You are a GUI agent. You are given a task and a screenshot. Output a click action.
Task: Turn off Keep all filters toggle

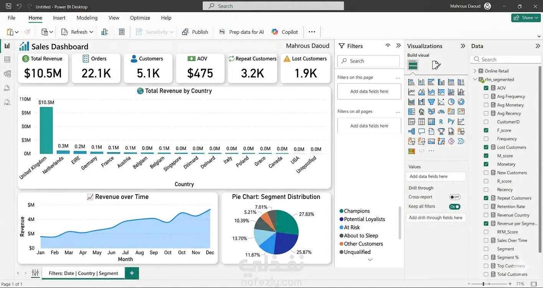point(454,206)
